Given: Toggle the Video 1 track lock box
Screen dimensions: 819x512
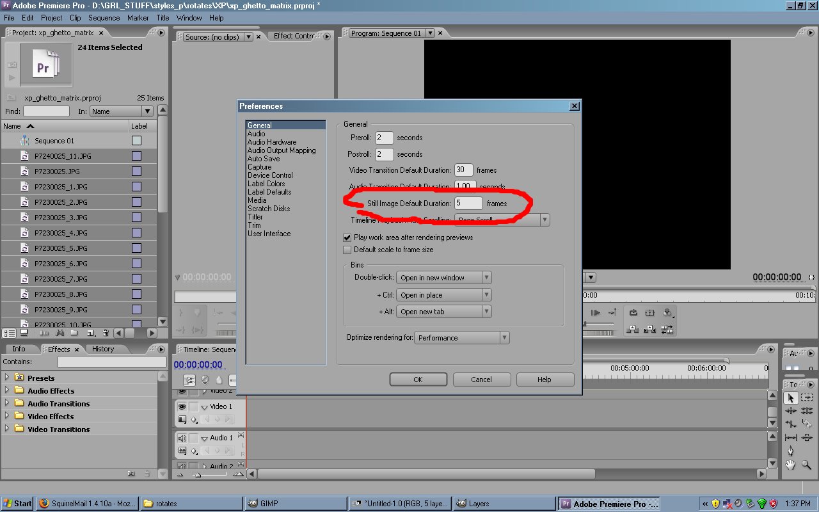Looking at the screenshot, I should point(194,406).
